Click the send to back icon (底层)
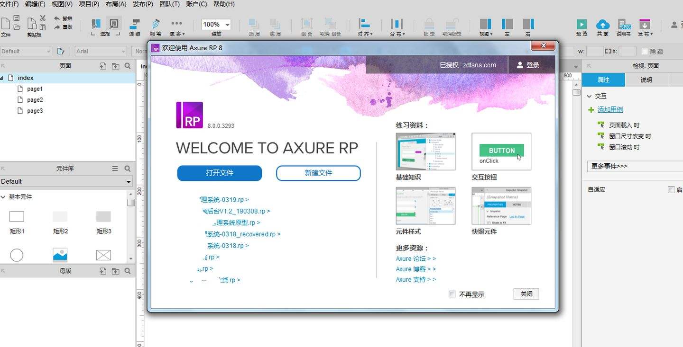 point(275,24)
